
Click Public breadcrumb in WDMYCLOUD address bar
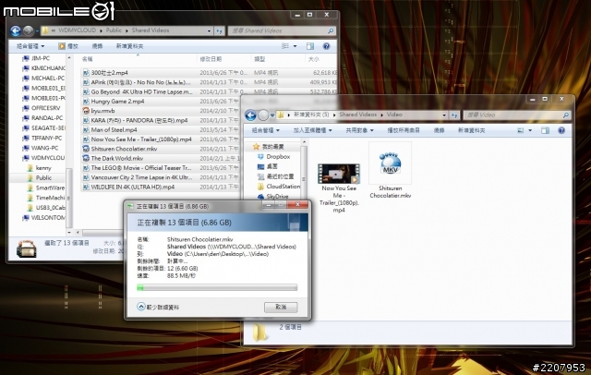pyautogui.click(x=114, y=30)
